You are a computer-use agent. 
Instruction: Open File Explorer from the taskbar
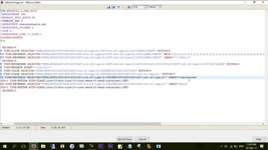click(x=43, y=146)
